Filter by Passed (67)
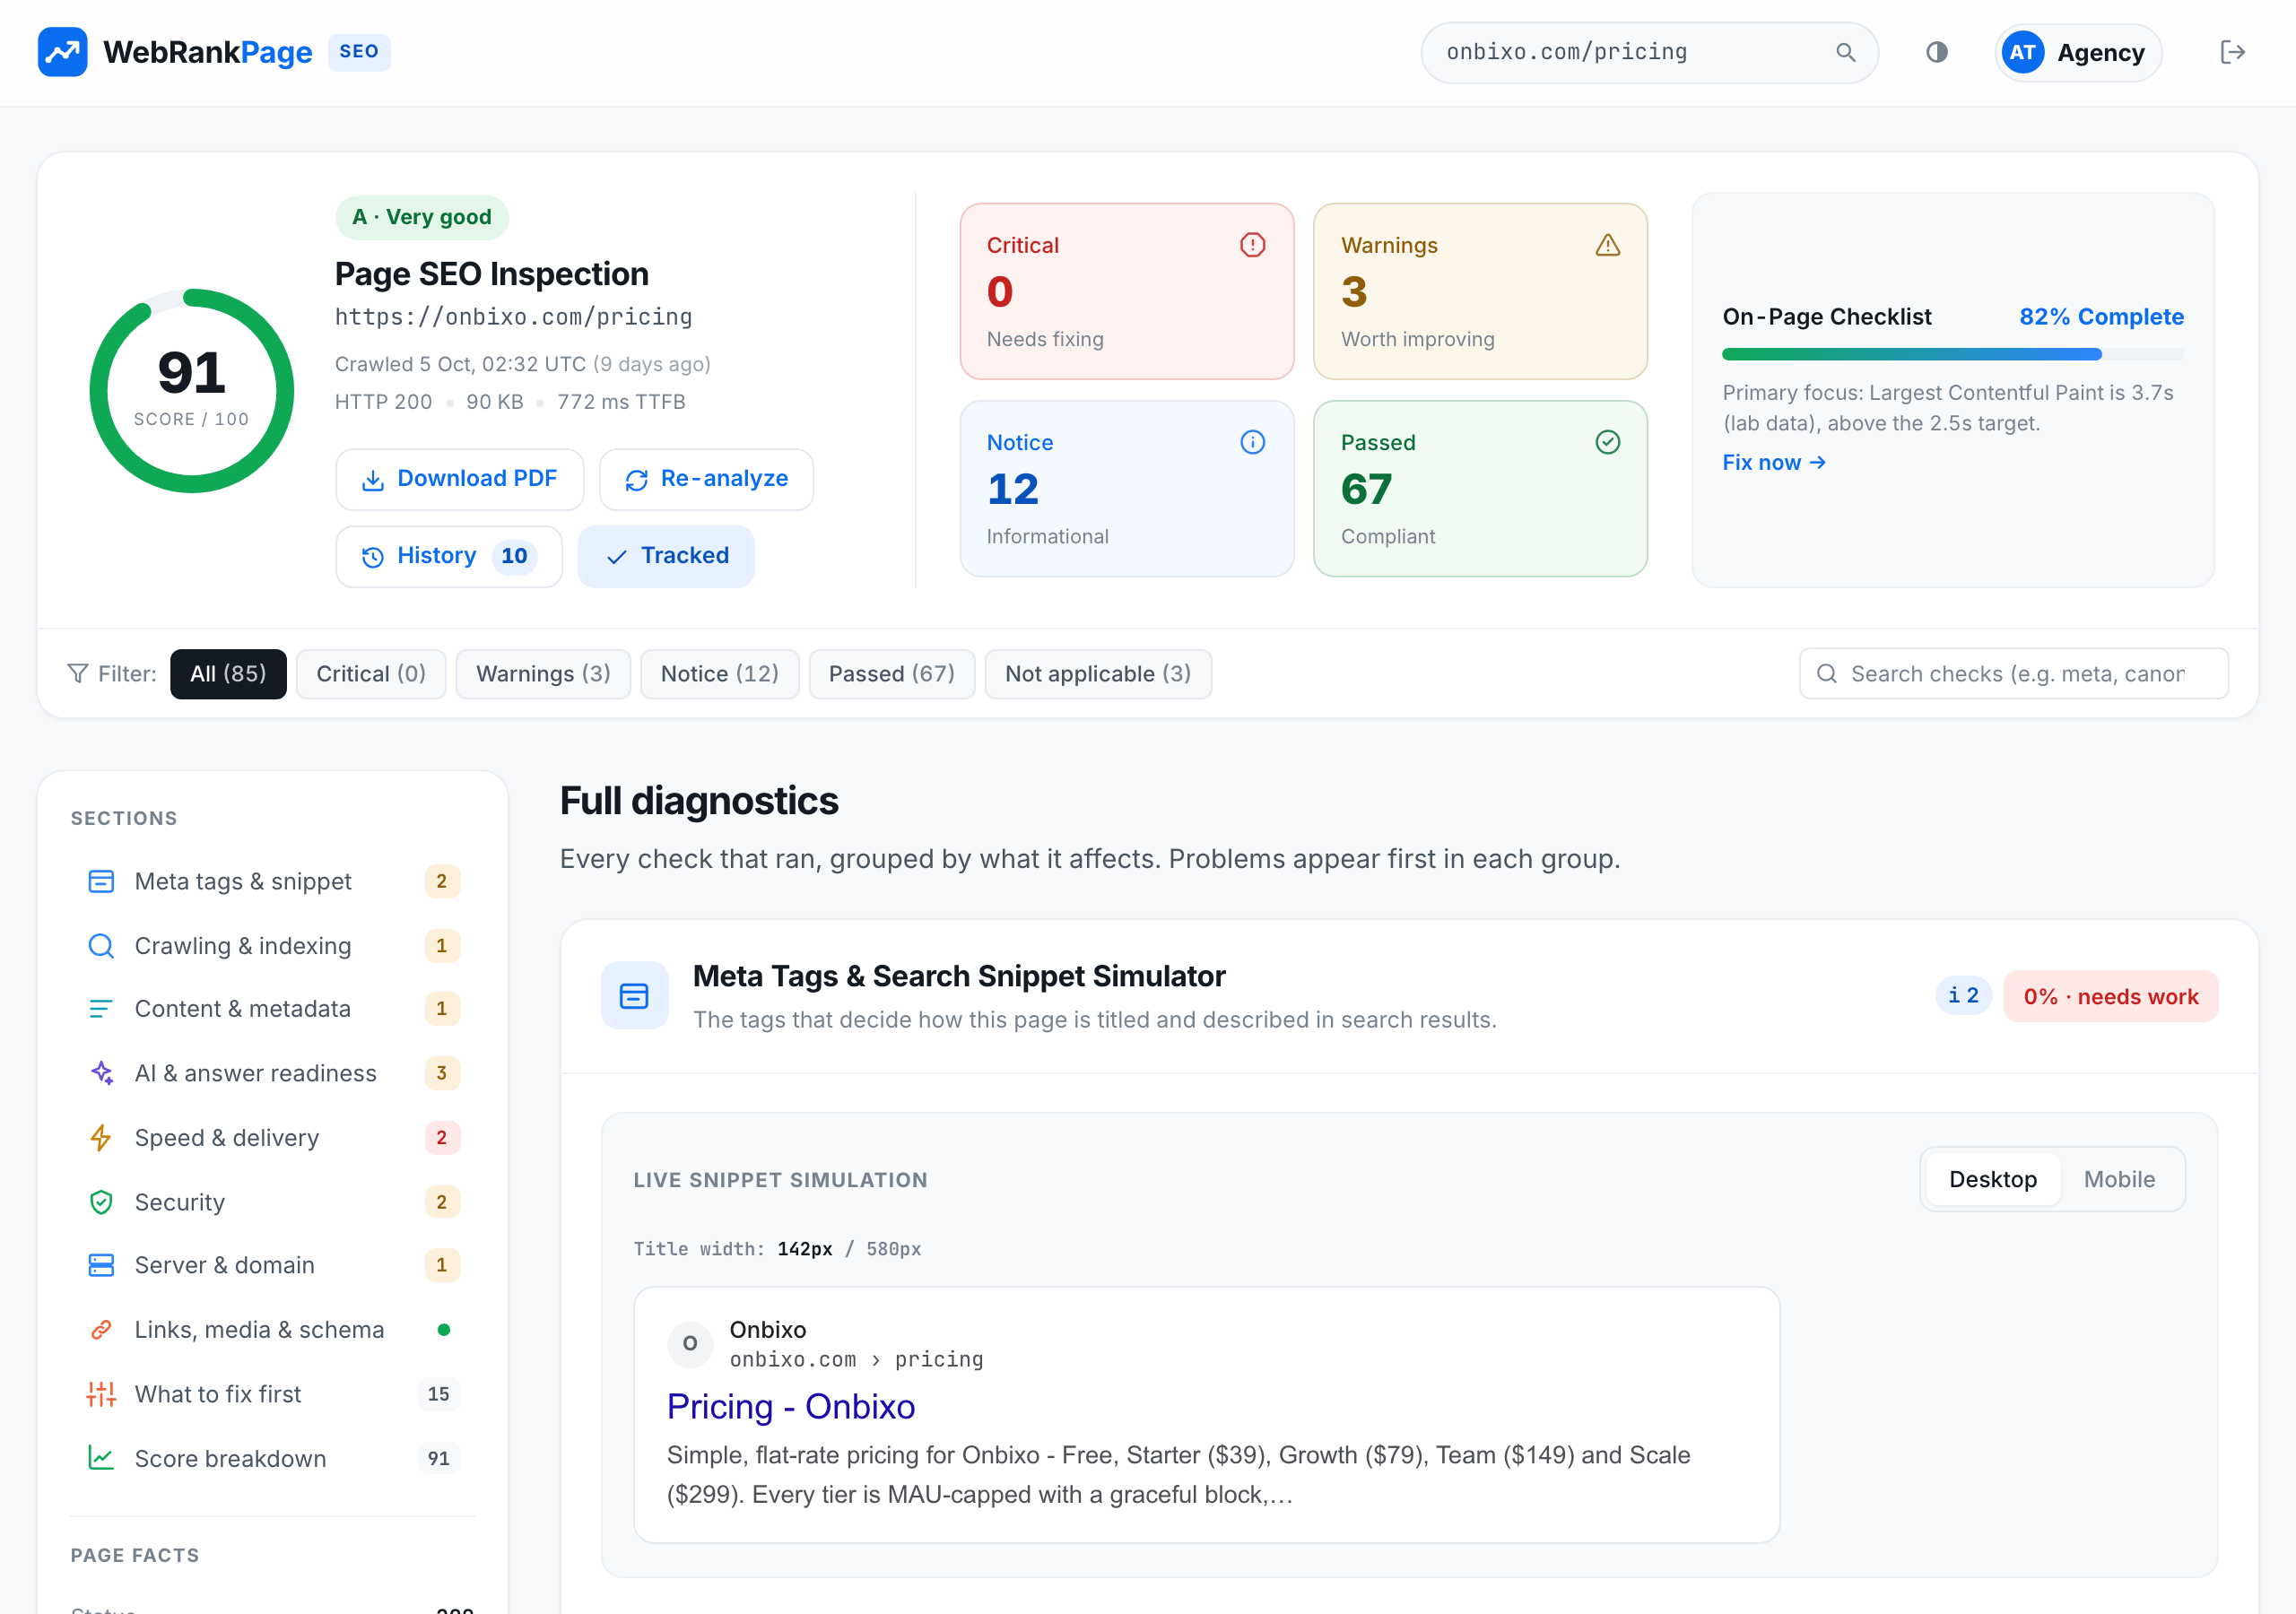This screenshot has height=1614, width=2296. coord(891,674)
